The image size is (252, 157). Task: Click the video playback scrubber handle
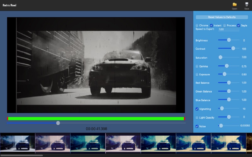click(58, 123)
